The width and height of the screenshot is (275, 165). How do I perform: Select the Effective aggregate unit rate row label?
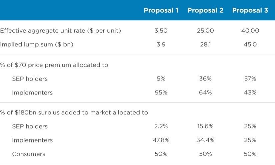click(60, 31)
